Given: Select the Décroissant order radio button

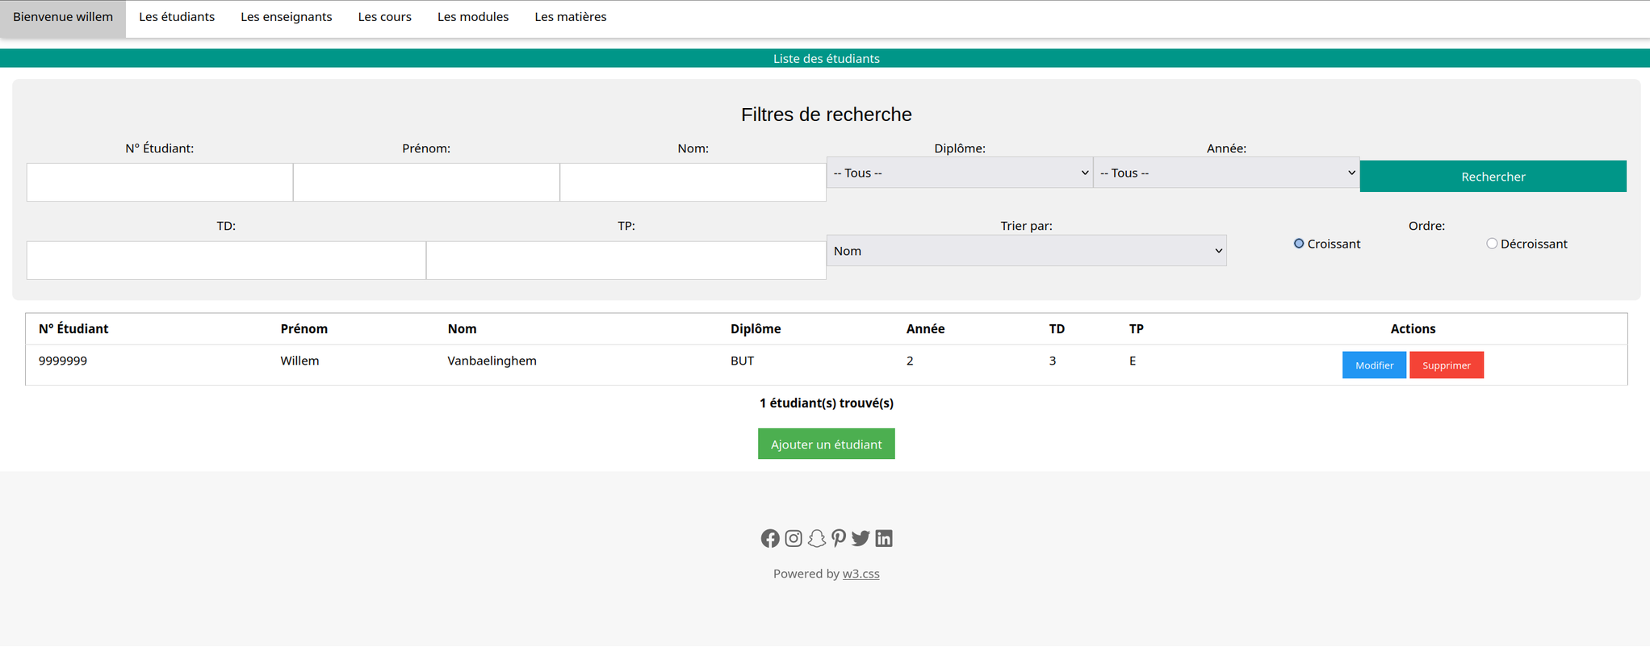Looking at the screenshot, I should point(1492,244).
